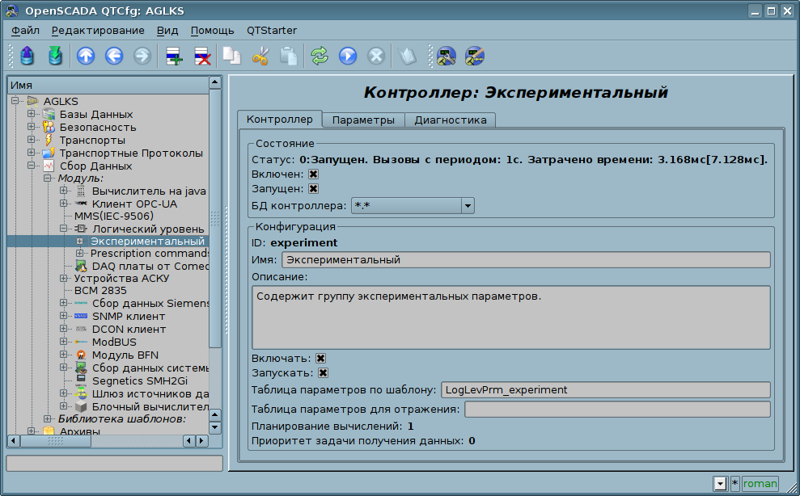Click the Load from database toolbar icon

pos(28,56)
